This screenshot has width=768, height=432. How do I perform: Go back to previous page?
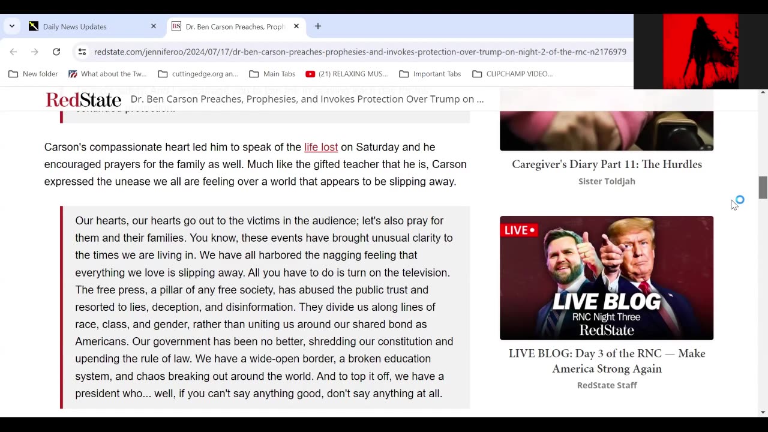point(13,52)
